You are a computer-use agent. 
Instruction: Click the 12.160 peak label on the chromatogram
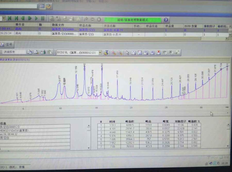(76, 69)
